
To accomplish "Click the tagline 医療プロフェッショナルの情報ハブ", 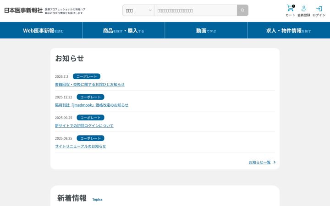I will 65,9.
